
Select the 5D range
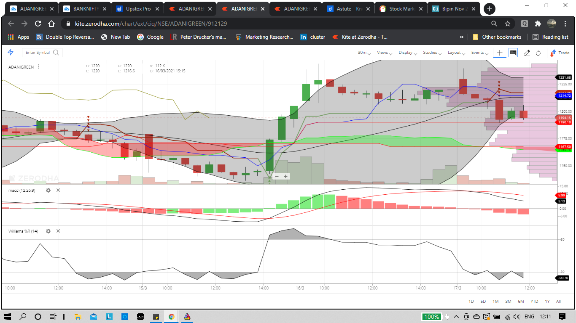(483, 302)
